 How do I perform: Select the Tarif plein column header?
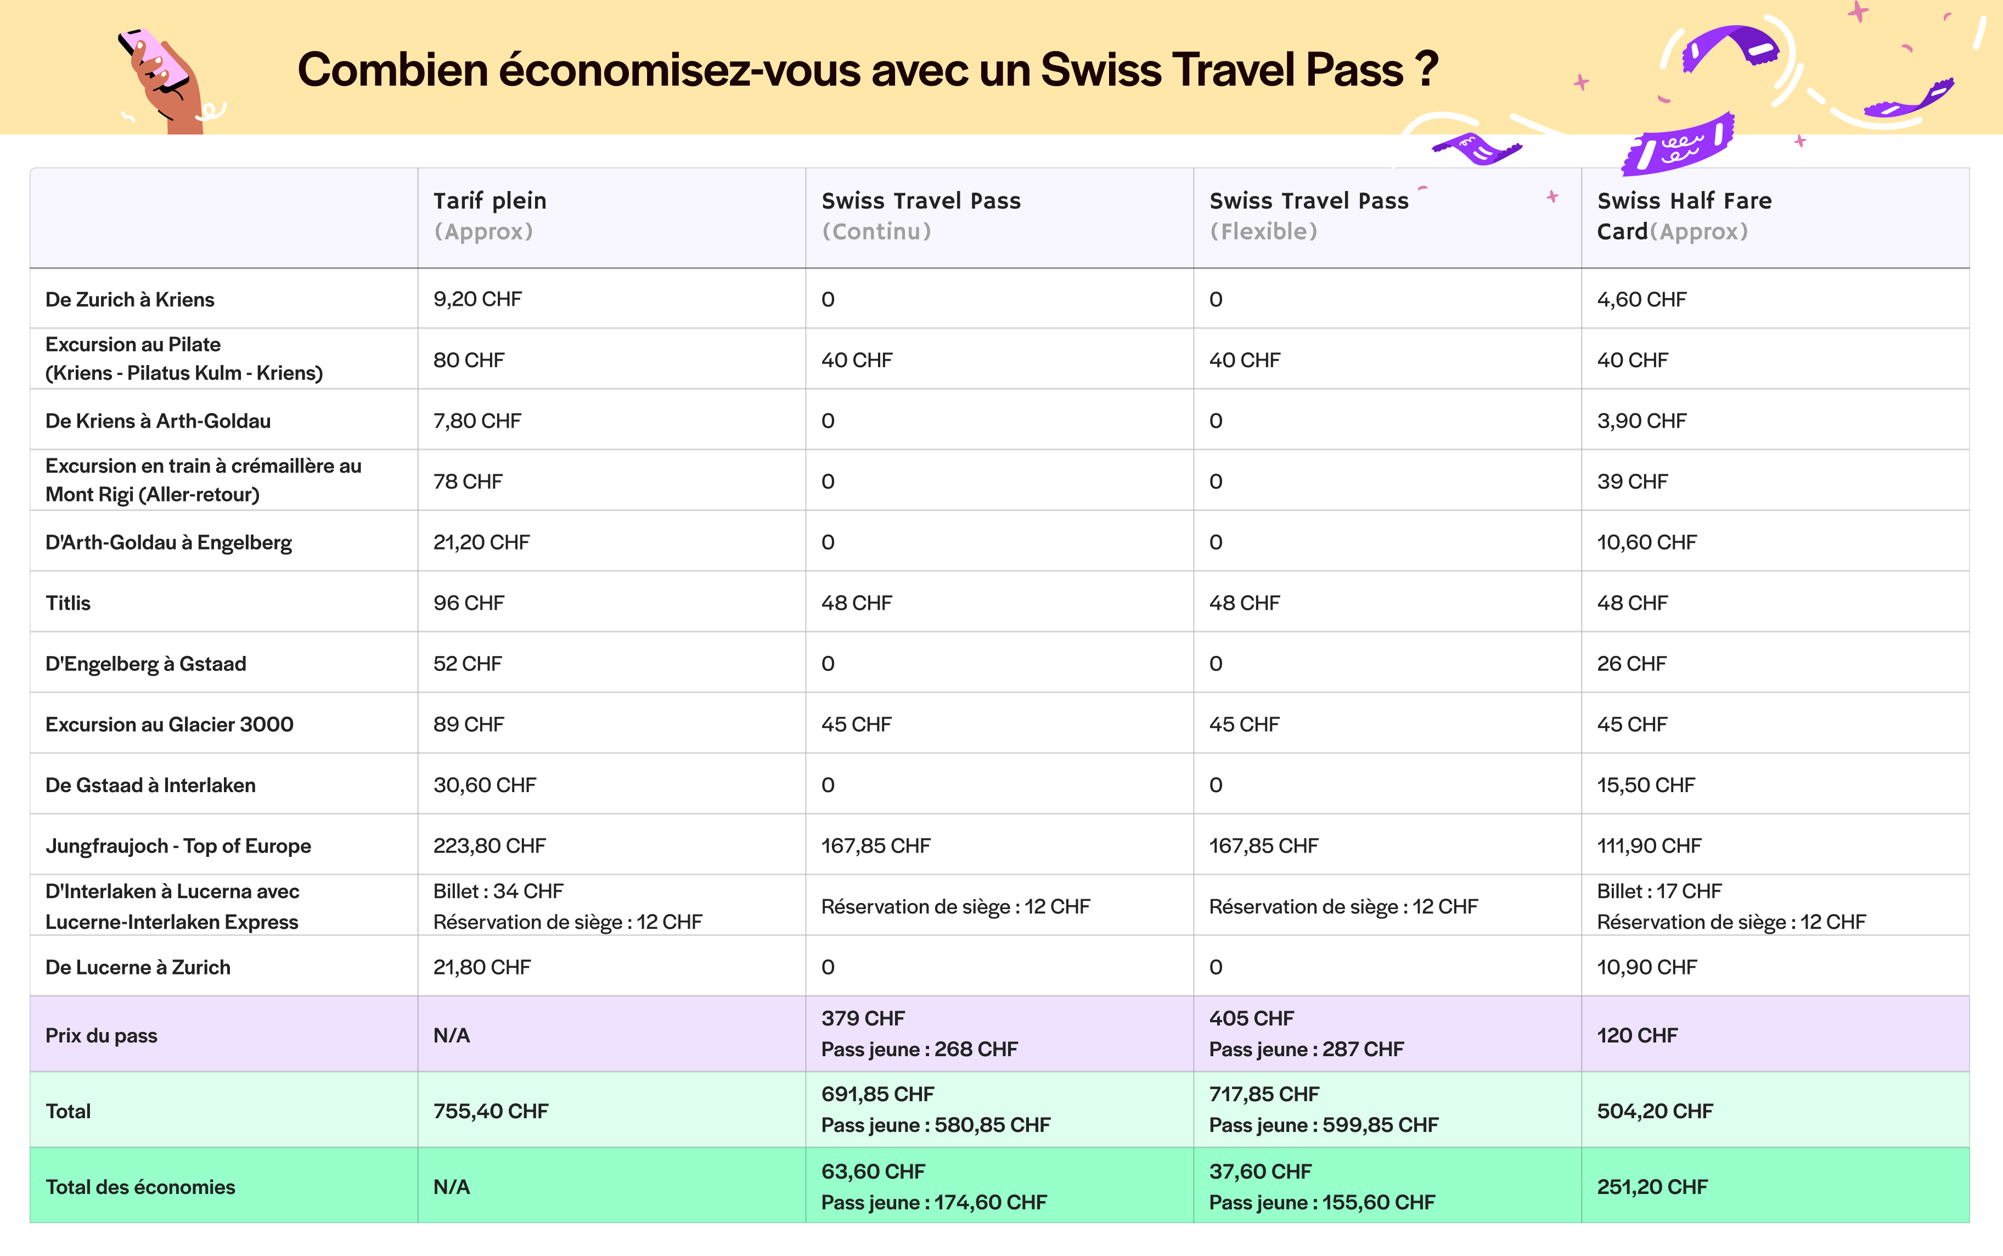click(490, 216)
